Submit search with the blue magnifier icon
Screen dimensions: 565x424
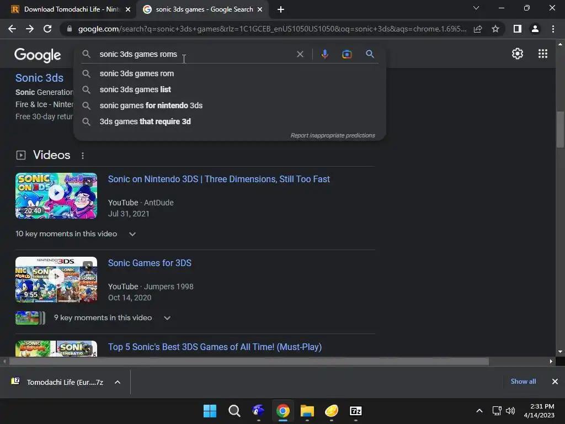click(370, 54)
